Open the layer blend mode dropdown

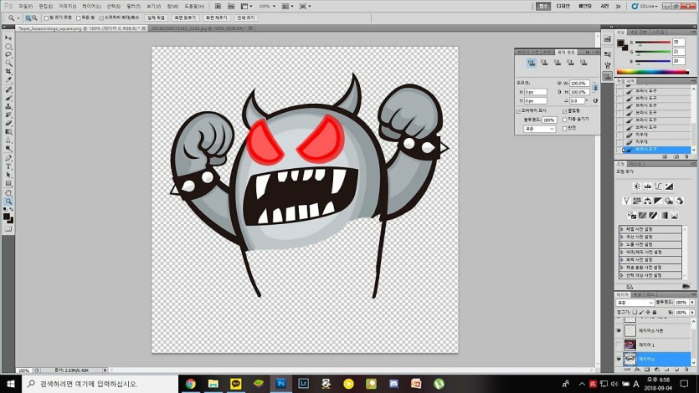[x=634, y=302]
